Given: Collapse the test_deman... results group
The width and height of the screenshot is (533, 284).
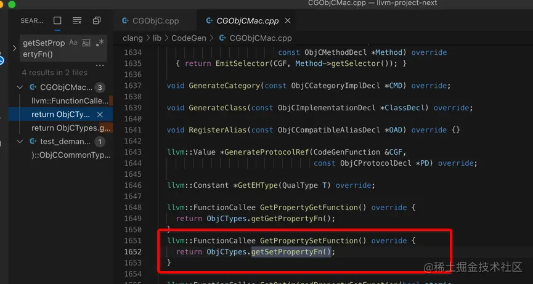Looking at the screenshot, I should [x=20, y=141].
